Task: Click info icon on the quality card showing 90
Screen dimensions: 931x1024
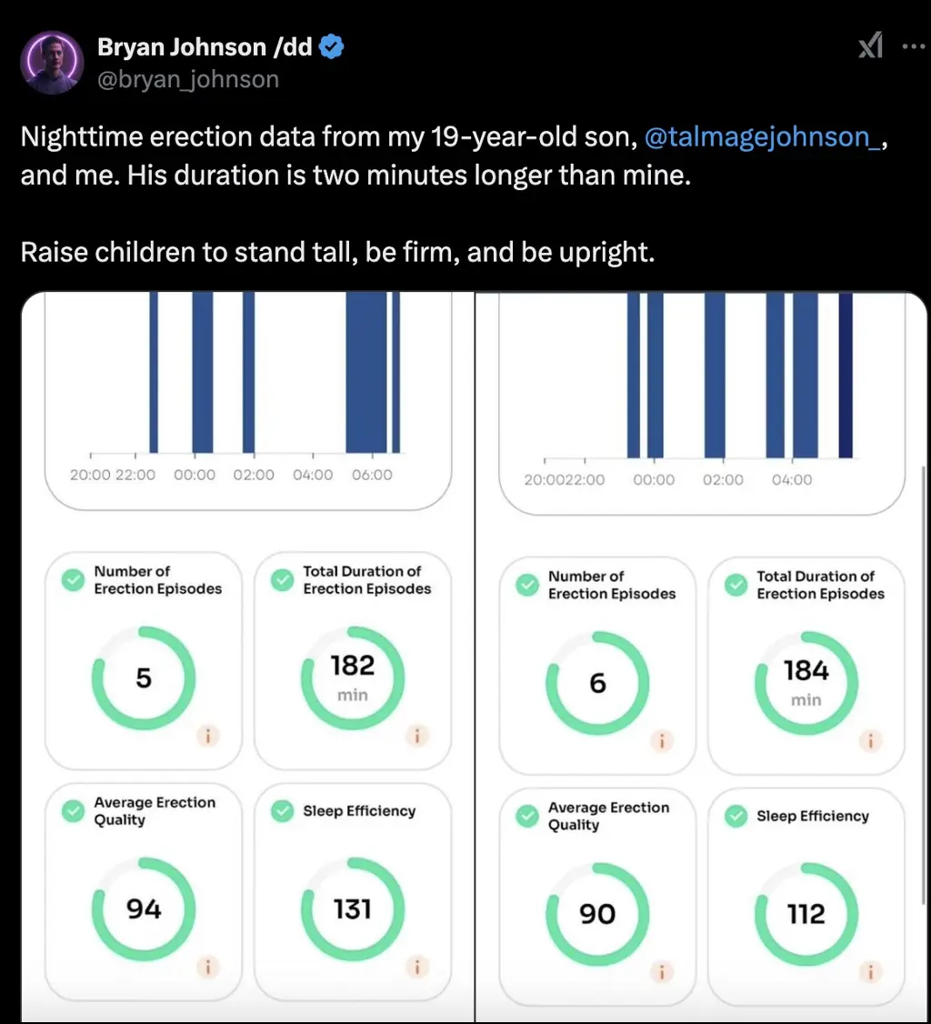Action: pos(663,972)
